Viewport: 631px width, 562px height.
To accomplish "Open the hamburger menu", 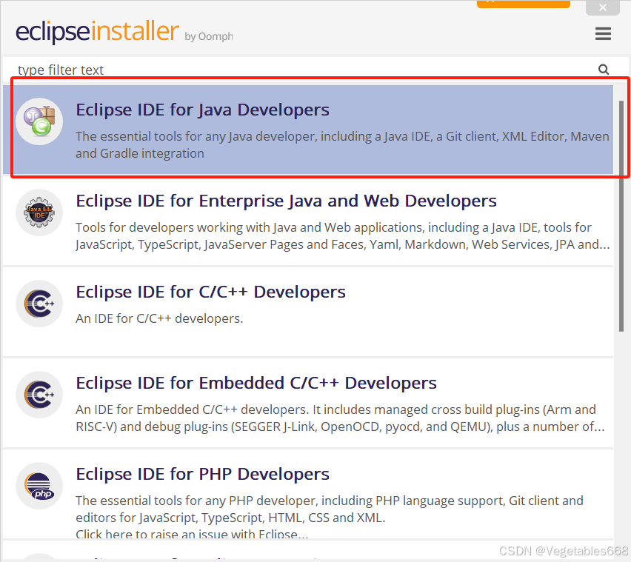I will click(603, 33).
